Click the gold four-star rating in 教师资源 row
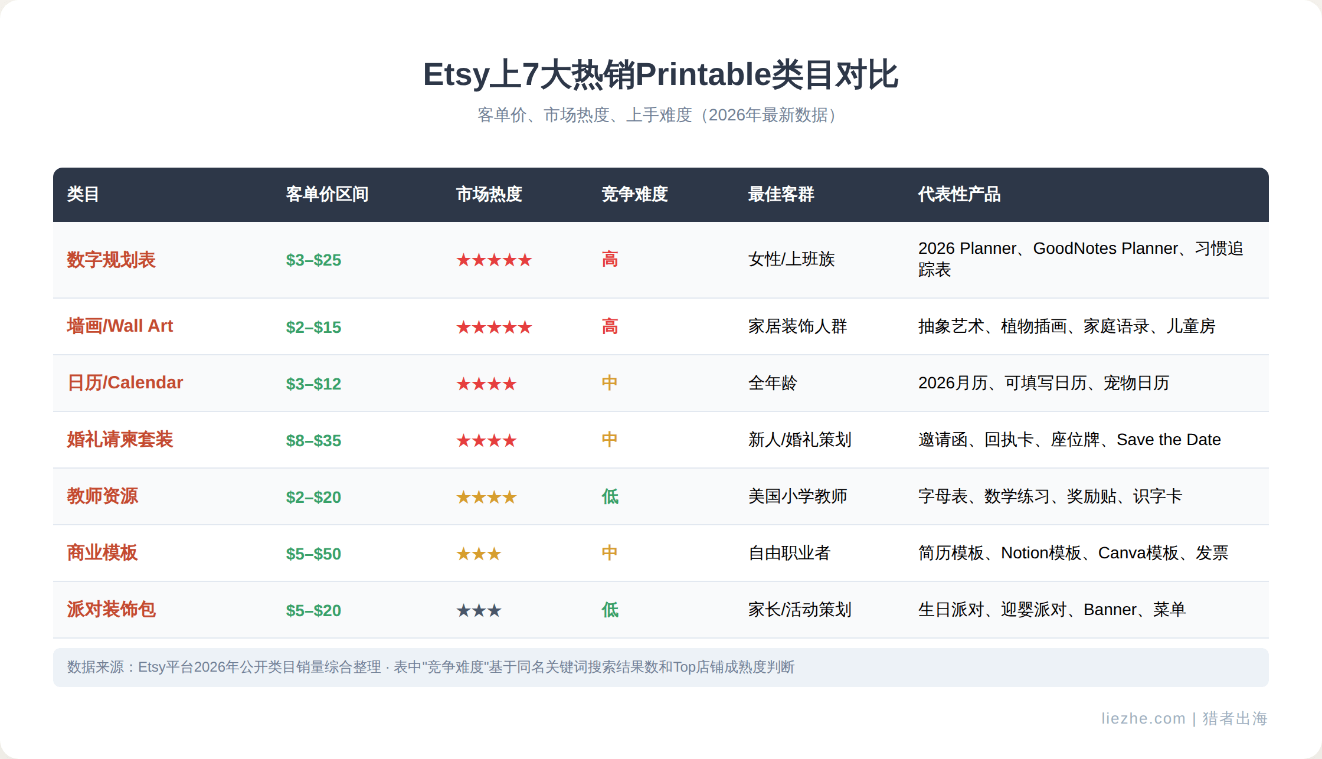This screenshot has width=1322, height=759. (486, 497)
